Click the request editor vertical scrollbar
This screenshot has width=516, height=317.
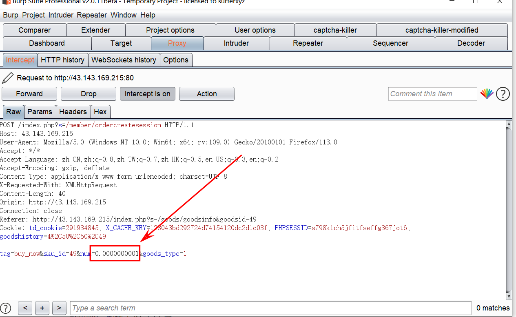[509, 209]
